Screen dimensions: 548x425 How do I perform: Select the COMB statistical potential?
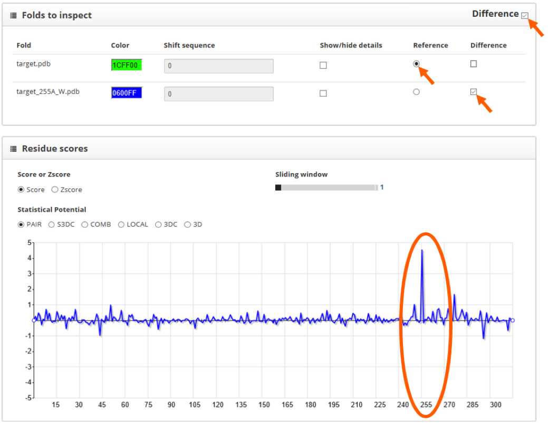pos(84,224)
